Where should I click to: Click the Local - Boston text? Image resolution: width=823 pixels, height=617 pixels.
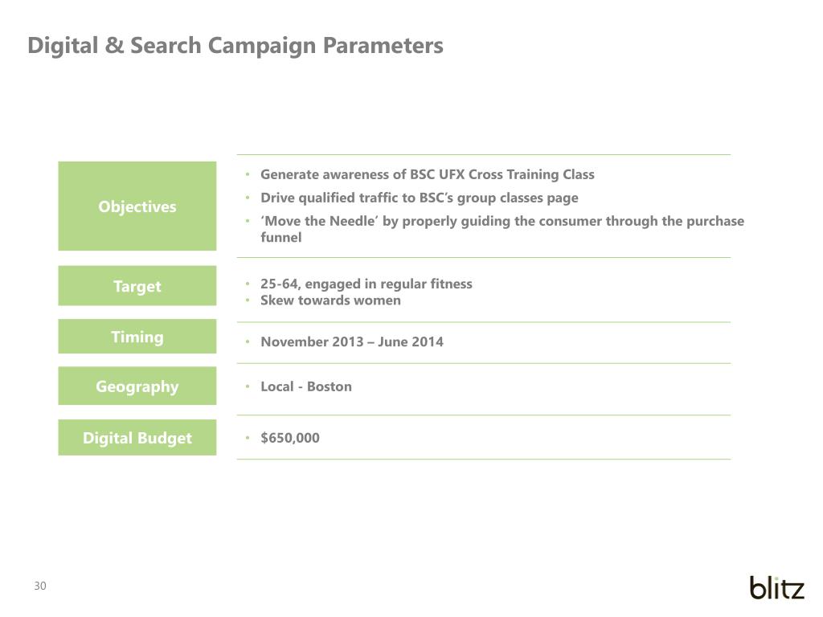click(x=306, y=386)
